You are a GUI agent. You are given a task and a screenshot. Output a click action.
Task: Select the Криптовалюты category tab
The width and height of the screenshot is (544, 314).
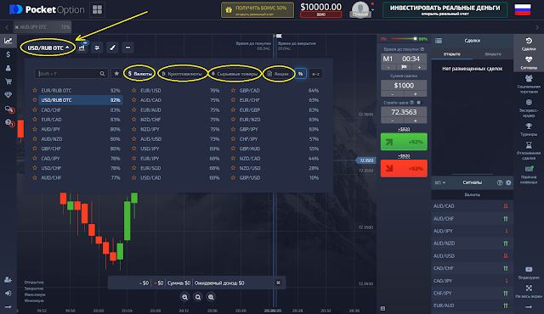pos(182,73)
